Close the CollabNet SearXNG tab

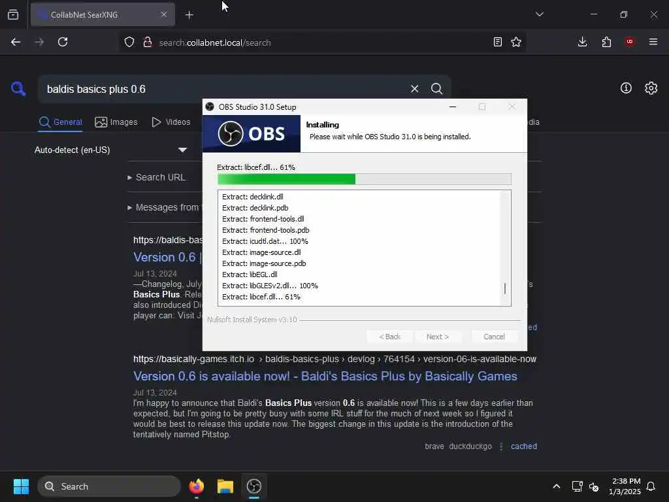164,14
